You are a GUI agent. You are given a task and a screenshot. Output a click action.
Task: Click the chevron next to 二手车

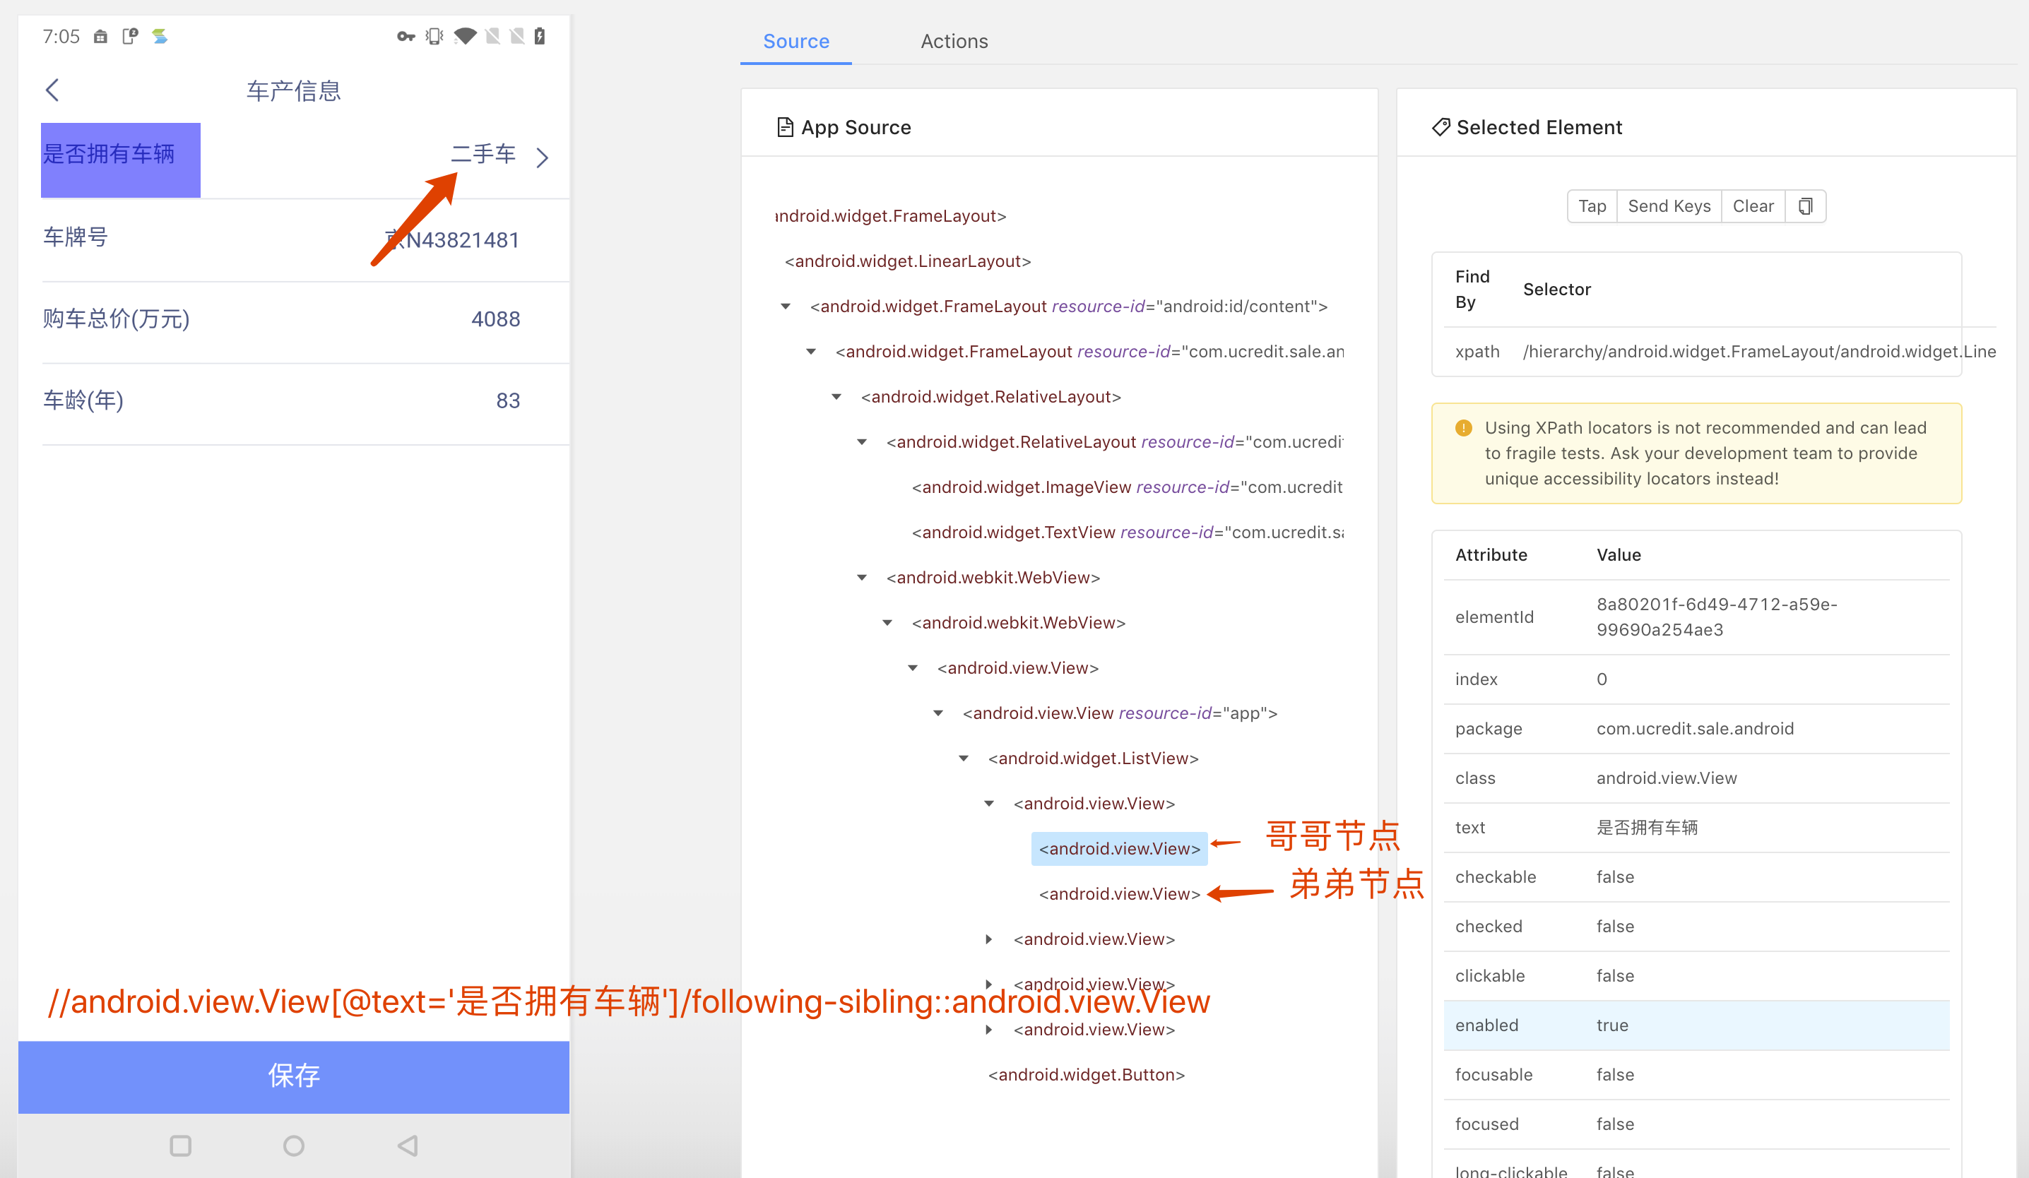click(543, 157)
